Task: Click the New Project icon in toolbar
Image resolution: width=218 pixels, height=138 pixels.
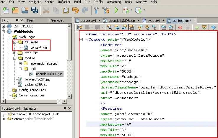Action: tap(15, 11)
